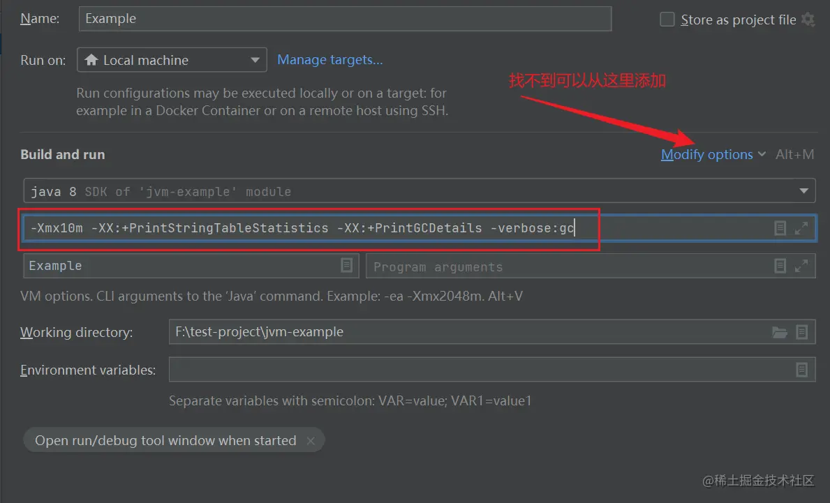This screenshot has width=830, height=503.
Task: Click the Modify options link
Action: tap(707, 154)
